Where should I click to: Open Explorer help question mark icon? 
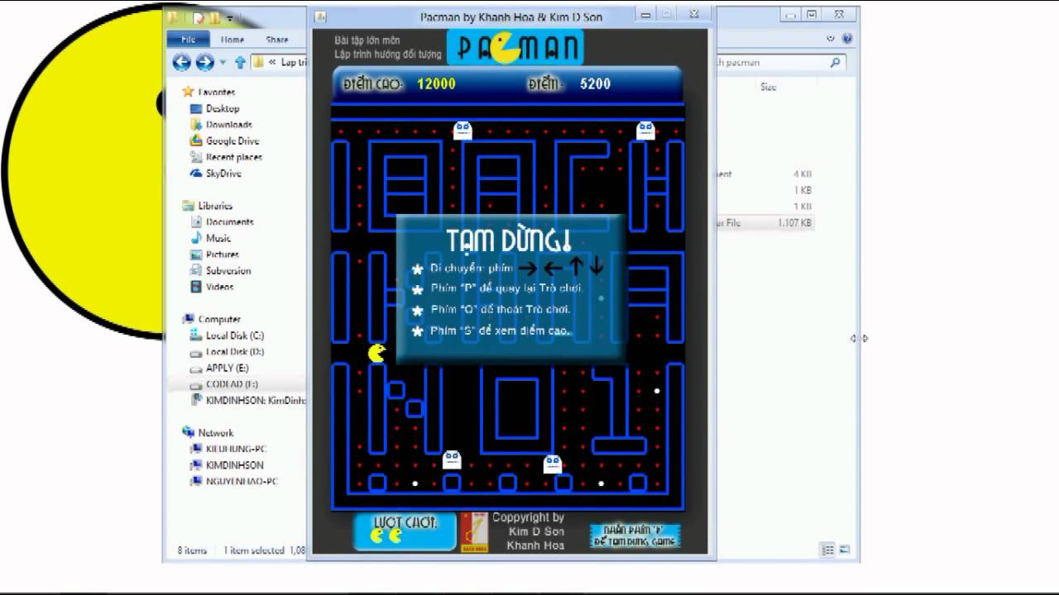pos(846,38)
